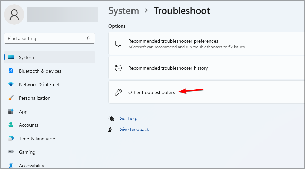
Task: Click the Give feedback link
Action: [134, 129]
